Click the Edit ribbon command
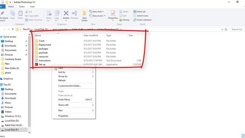Screen dimensions: 245x138 tap(123, 16)
